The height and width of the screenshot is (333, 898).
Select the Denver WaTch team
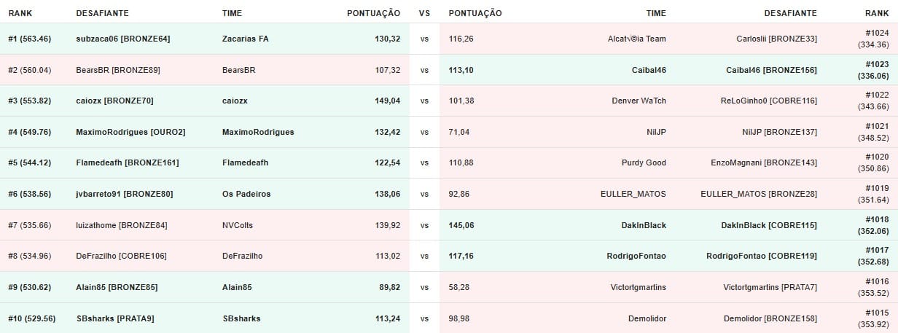[x=639, y=101]
